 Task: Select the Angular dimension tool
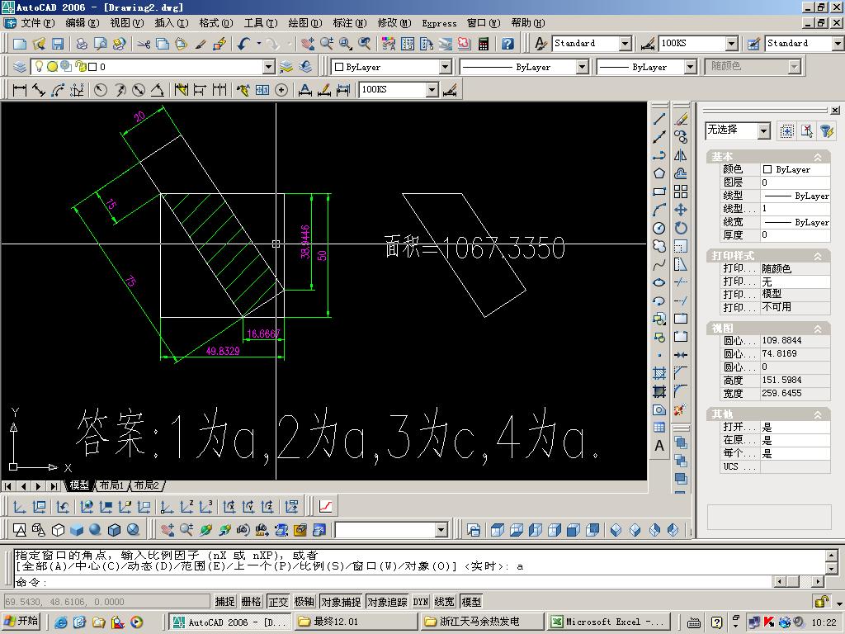[x=158, y=90]
